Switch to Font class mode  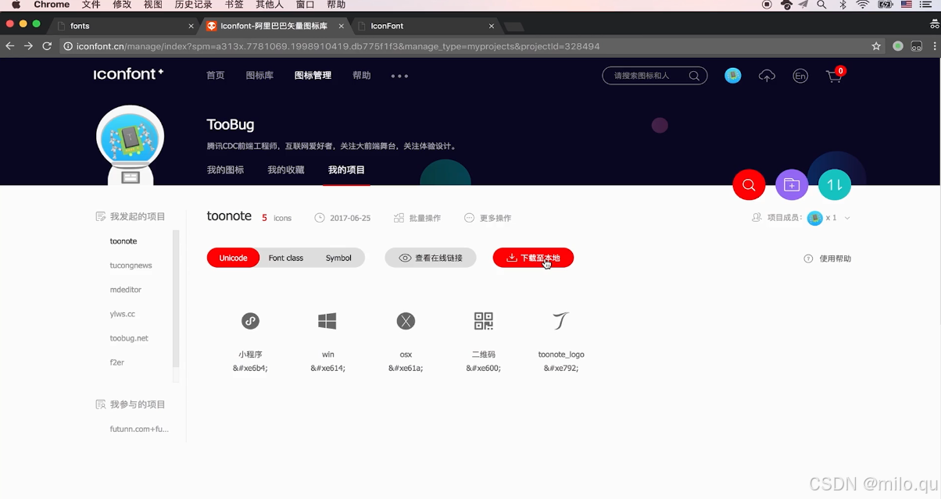(286, 258)
